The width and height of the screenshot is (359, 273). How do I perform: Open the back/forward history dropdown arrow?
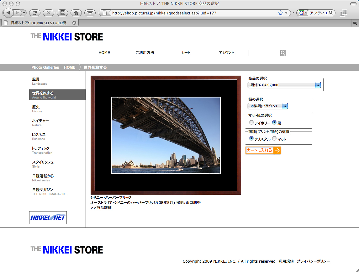point(24,13)
